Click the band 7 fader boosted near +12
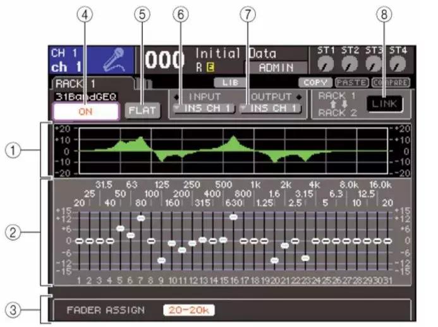The height and width of the screenshot is (327, 438). 141,218
